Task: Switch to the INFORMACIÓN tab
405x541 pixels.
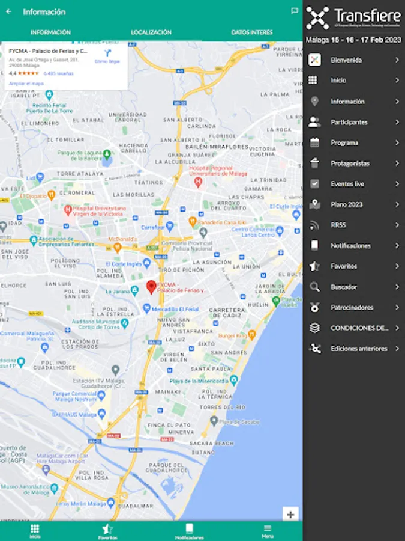Action: click(x=50, y=32)
